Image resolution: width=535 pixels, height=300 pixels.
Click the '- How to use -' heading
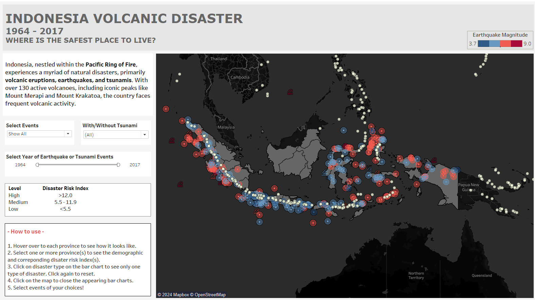(26, 231)
